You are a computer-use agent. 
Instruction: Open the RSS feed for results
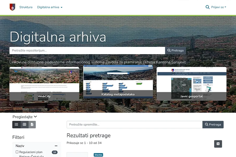[x=218, y=144]
